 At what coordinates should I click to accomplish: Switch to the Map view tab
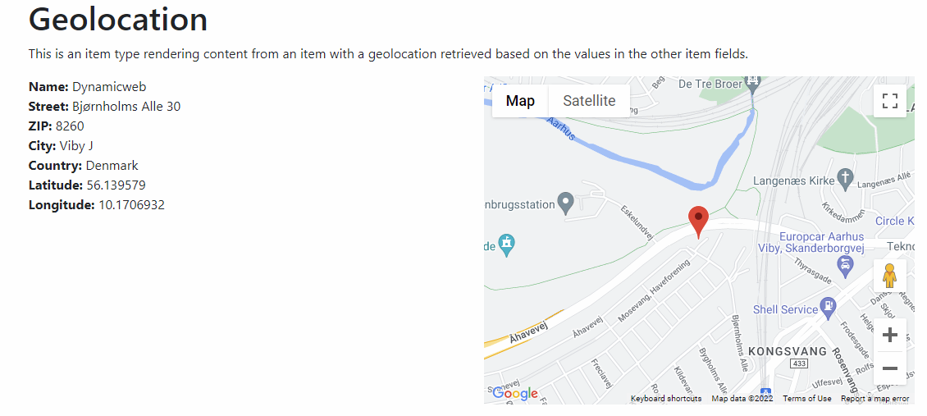[x=520, y=101]
